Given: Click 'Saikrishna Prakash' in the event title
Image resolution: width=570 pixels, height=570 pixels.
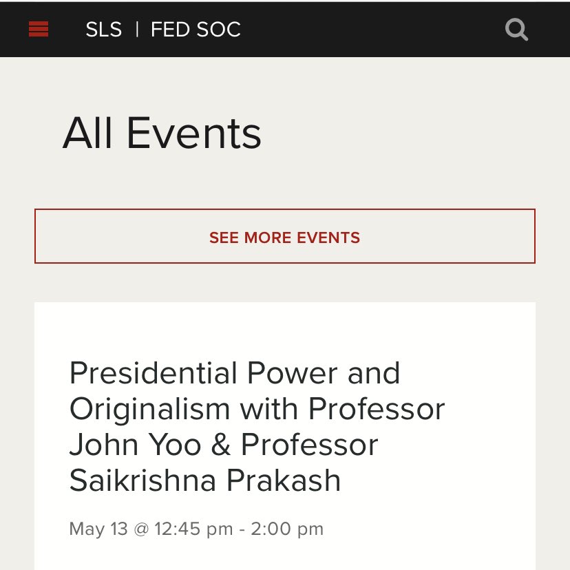Looking at the screenshot, I should (x=205, y=481).
